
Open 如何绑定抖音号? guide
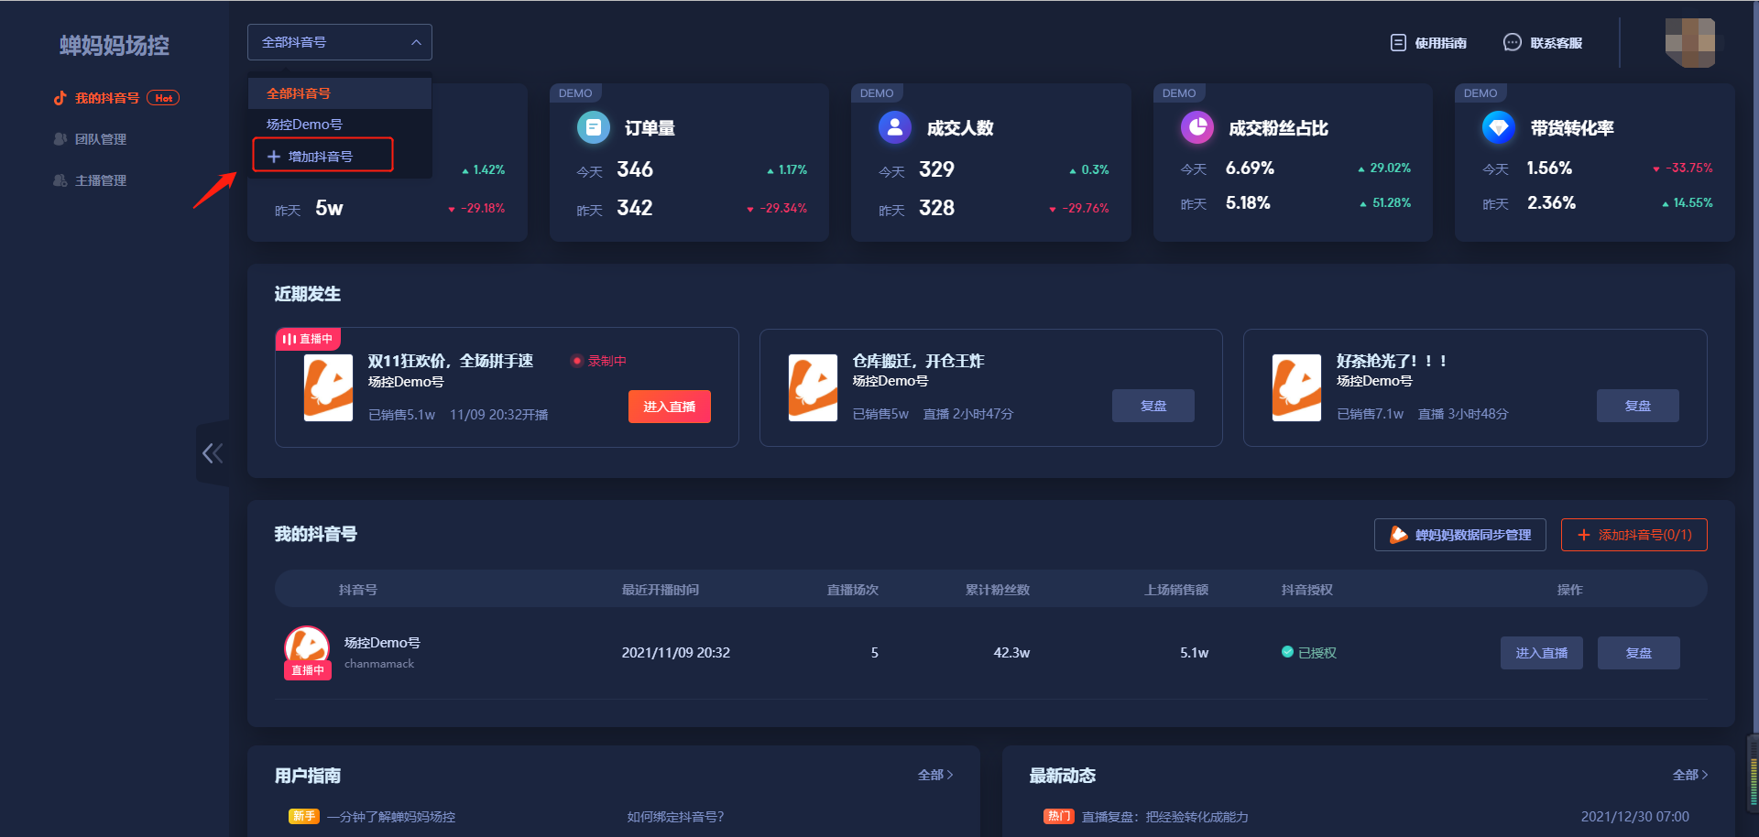point(675,817)
